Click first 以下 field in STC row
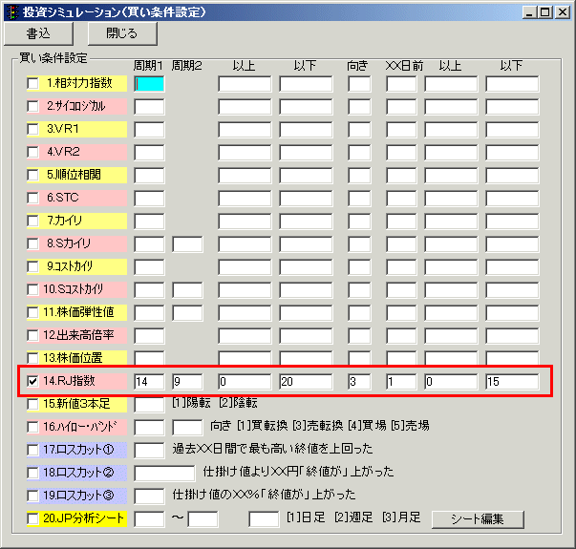576x549 pixels. [306, 199]
